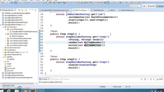Screen dimensions: 164x92
Task: Click the Run Last Tool (external tools) icon
Action: [64, 3]
